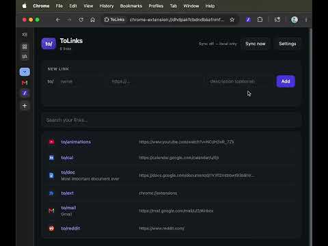Focus the Search your links box
Viewport: 328px width, 246px height.
pyautogui.click(x=172, y=120)
